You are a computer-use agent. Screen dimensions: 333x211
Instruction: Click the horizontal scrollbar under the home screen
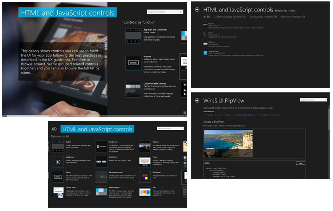pos(94,116)
